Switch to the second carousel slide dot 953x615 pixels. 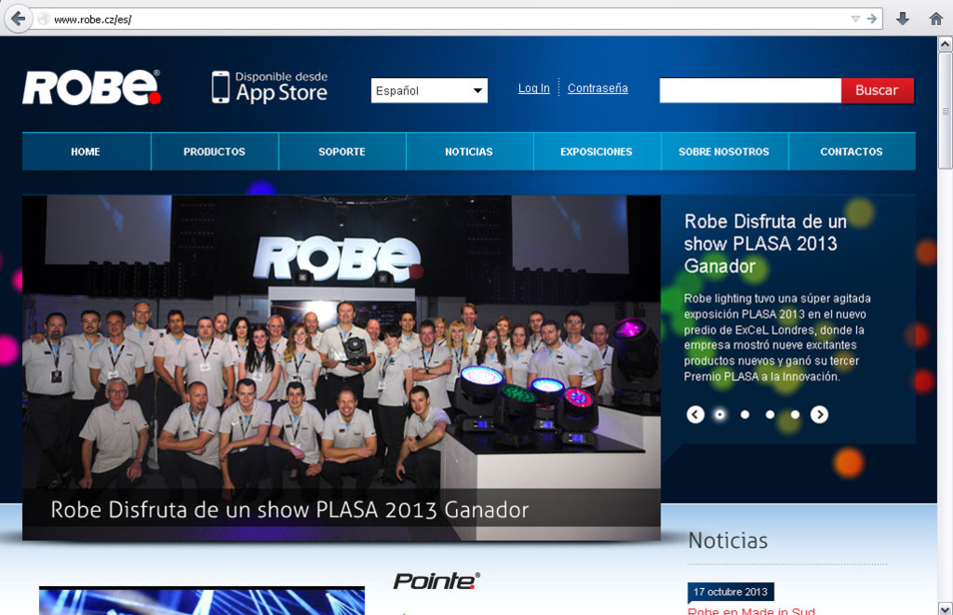click(x=745, y=415)
